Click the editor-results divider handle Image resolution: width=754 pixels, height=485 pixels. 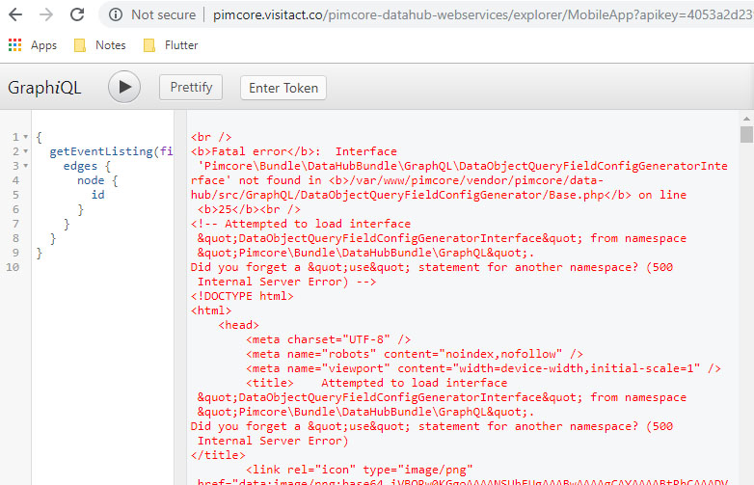pyautogui.click(x=180, y=297)
